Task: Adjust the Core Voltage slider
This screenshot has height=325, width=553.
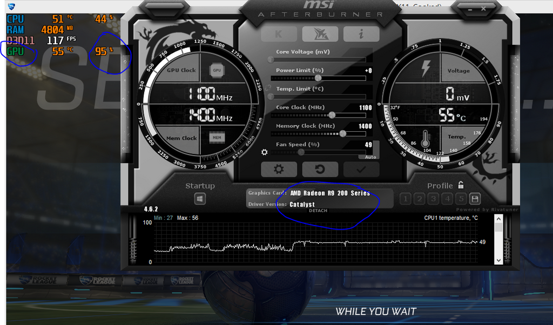Action: pos(319,59)
